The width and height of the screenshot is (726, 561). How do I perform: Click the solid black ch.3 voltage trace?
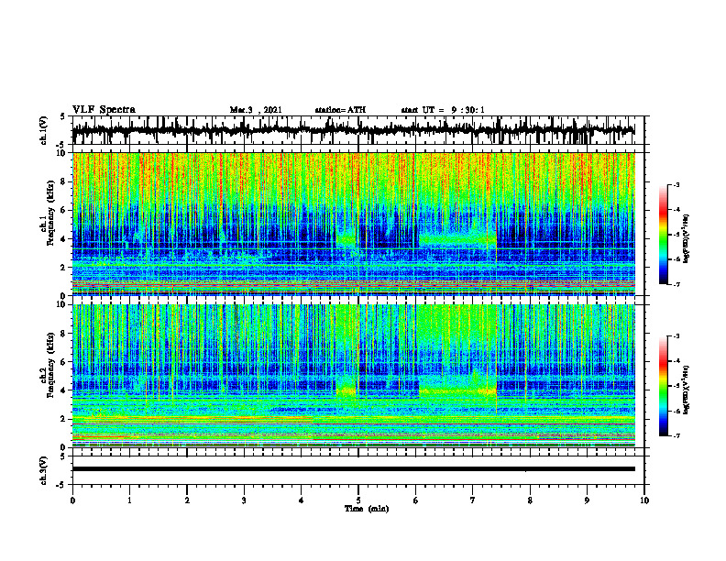pos(353,469)
